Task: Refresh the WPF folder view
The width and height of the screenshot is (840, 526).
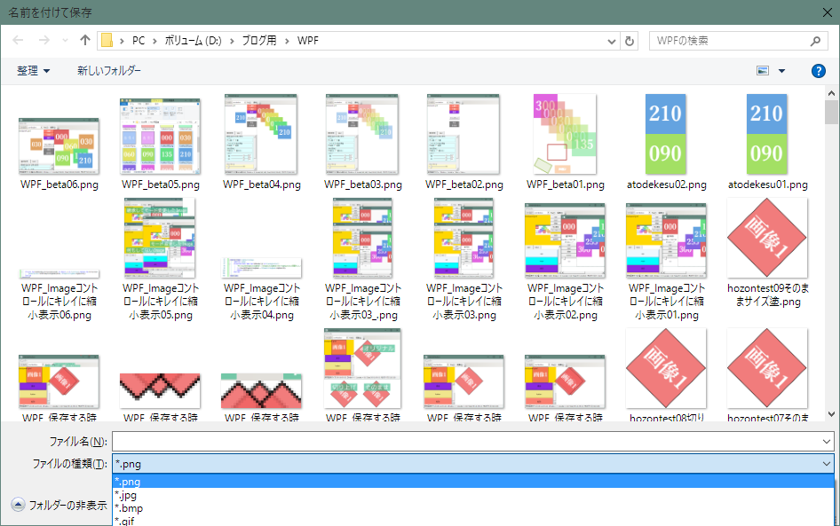Action: pos(630,40)
